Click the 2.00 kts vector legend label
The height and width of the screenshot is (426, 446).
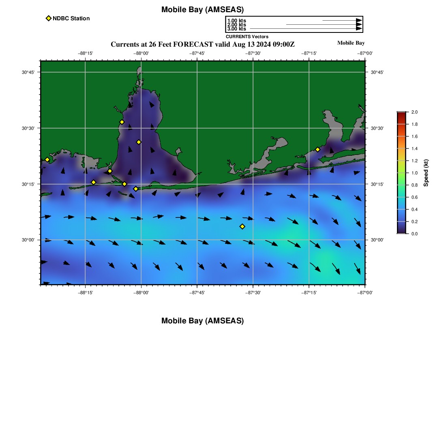236,25
